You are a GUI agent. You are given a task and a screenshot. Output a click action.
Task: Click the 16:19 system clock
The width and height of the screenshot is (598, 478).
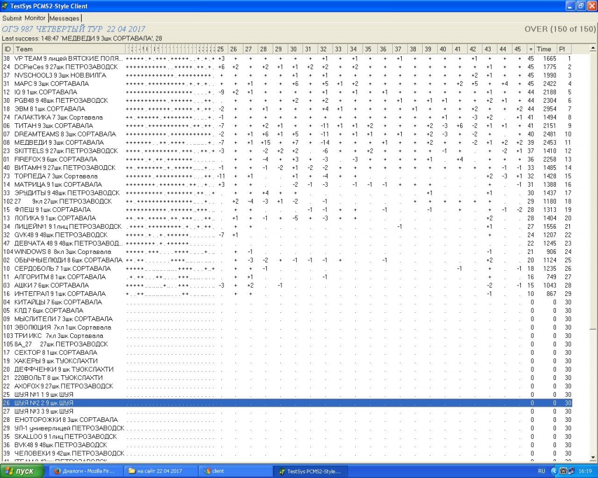point(585,471)
